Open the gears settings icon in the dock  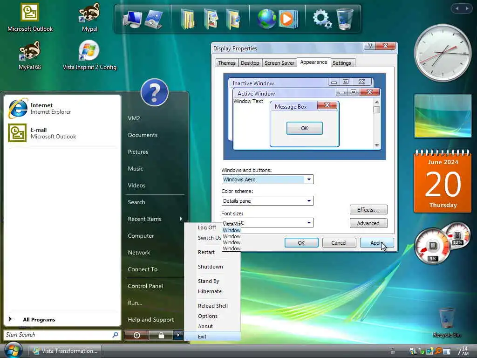(322, 19)
